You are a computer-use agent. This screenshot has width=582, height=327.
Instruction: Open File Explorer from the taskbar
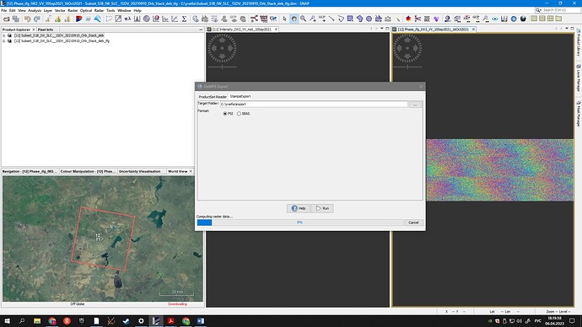click(x=37, y=321)
